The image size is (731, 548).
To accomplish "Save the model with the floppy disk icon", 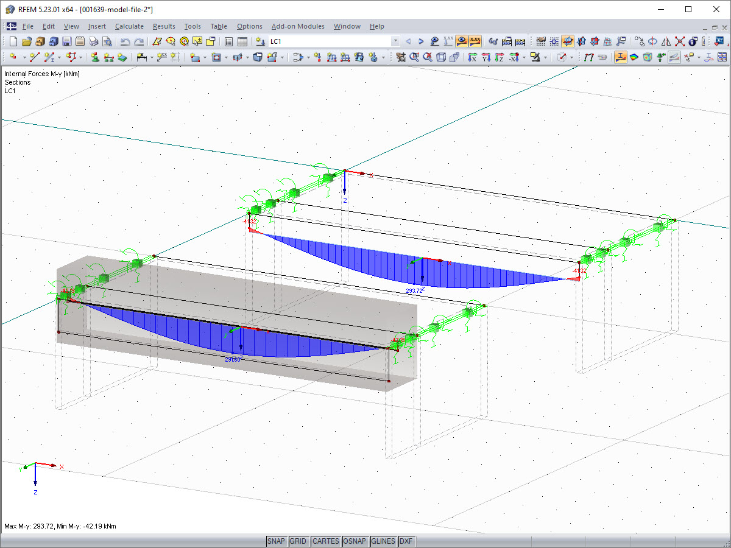I will click(66, 41).
